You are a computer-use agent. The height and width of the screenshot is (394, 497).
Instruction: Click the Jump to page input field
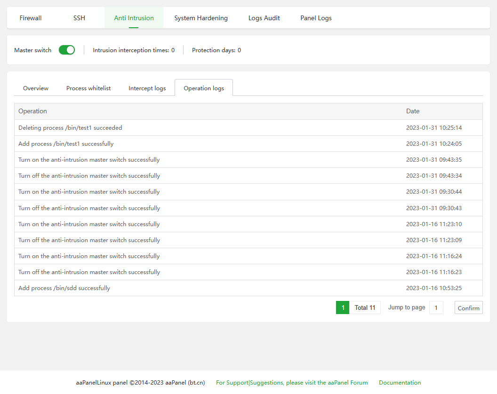pos(436,308)
